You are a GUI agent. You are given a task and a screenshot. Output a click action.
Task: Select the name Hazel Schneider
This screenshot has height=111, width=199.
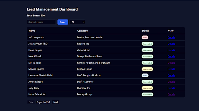pyautogui.click(x=37, y=95)
